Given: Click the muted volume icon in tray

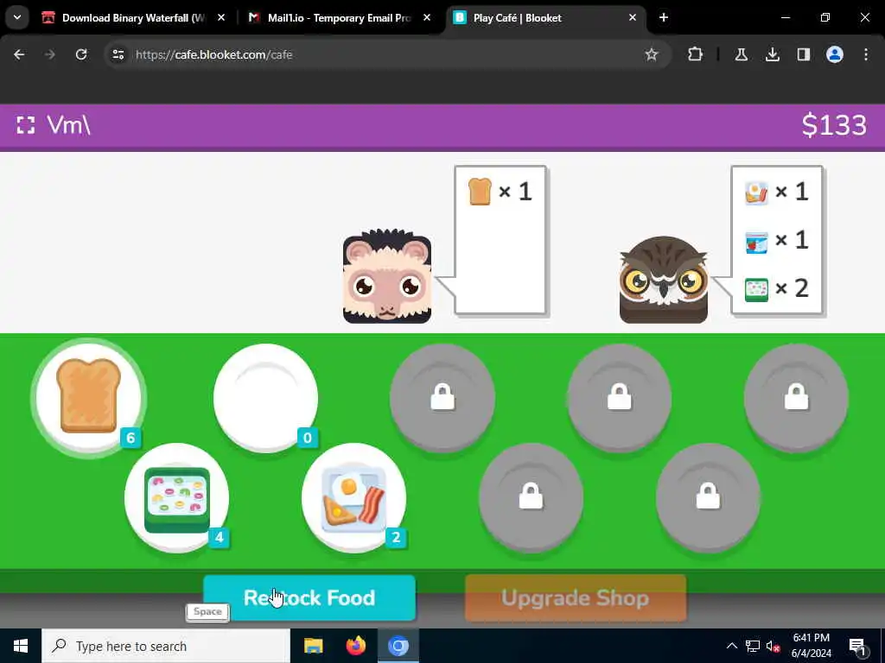Looking at the screenshot, I should (773, 646).
